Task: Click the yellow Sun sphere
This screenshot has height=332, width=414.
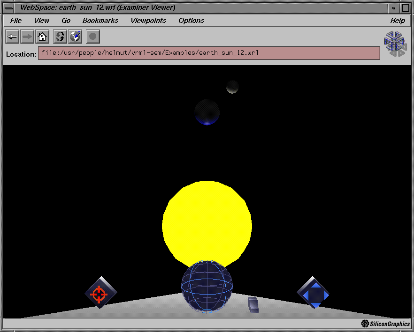Action: 207,224
